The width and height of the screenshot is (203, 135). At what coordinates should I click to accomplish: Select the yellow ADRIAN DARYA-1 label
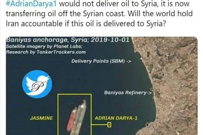click(116, 118)
